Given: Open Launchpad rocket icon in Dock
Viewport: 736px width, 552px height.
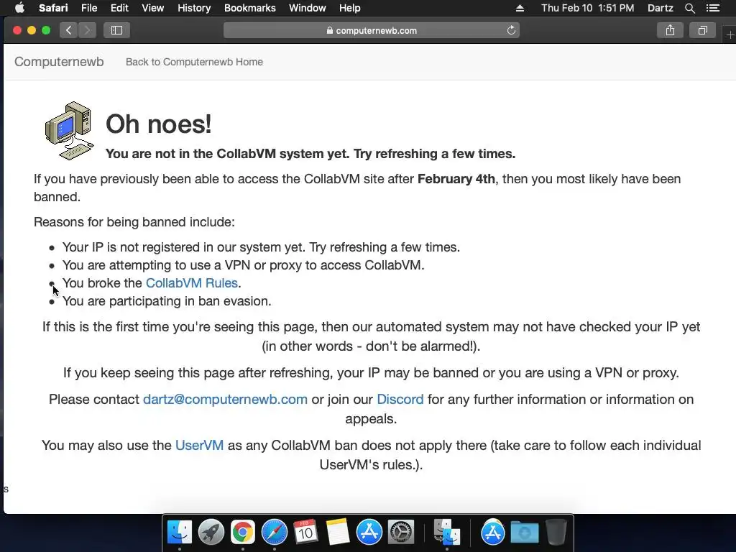Looking at the screenshot, I should click(x=211, y=532).
